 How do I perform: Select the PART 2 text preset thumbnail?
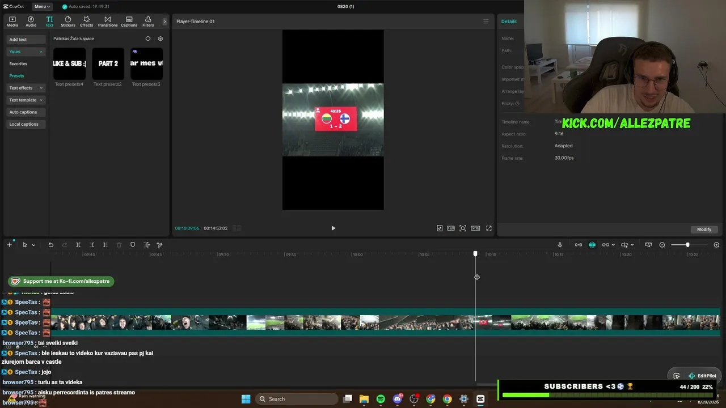pyautogui.click(x=108, y=63)
